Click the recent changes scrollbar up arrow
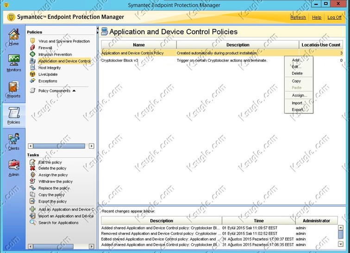This screenshot has width=350, height=253. (x=341, y=228)
